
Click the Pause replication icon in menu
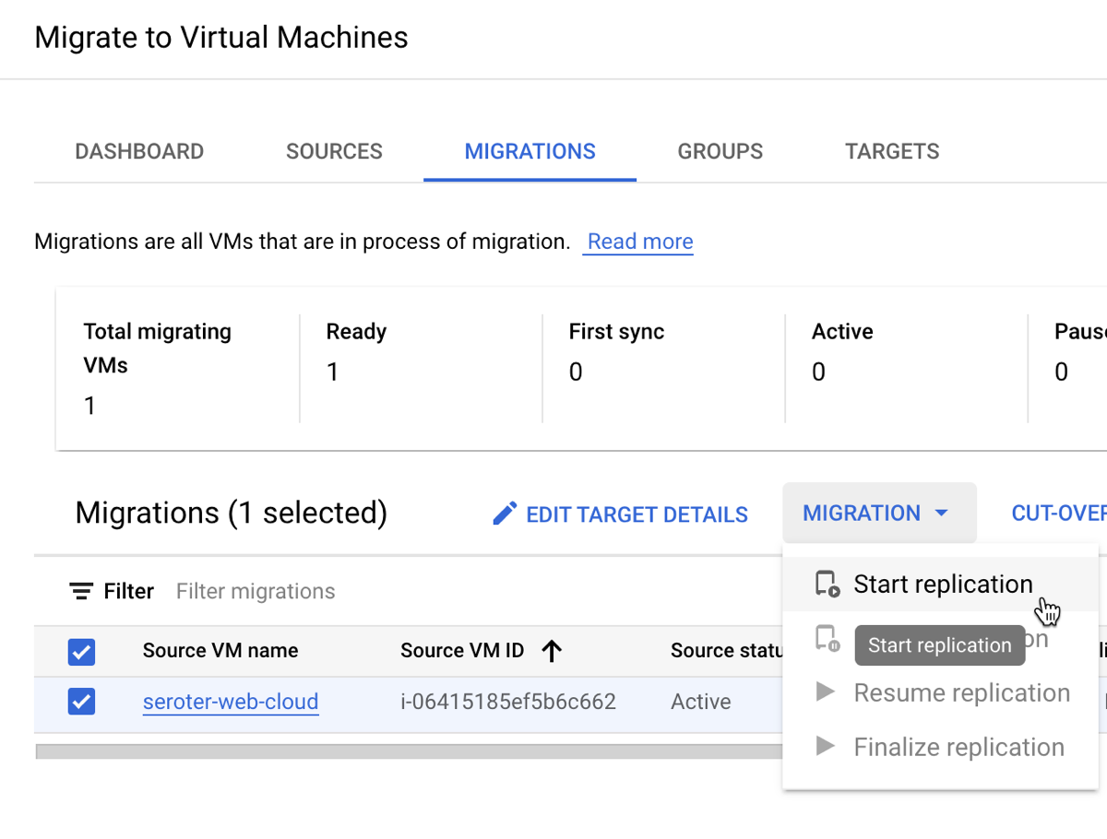tap(827, 638)
